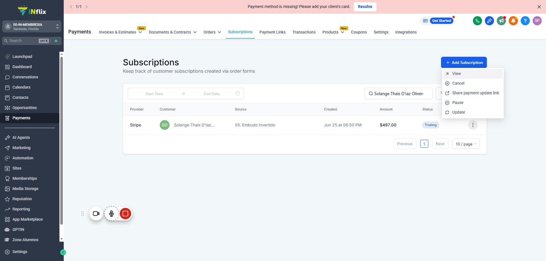
Task: Switch to the Payment Links tab
Action: [x=272, y=32]
